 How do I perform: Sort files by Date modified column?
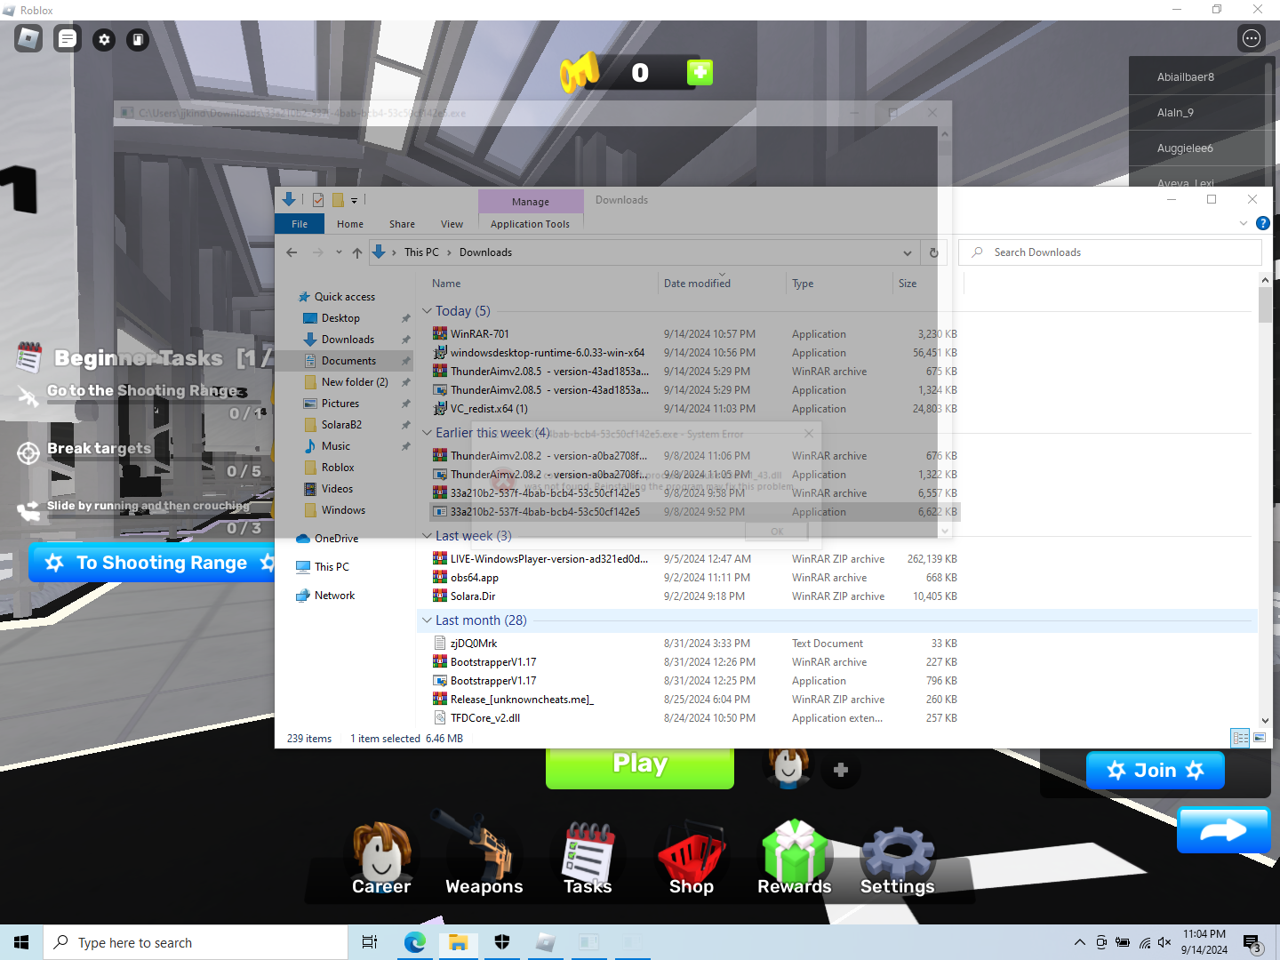click(697, 284)
